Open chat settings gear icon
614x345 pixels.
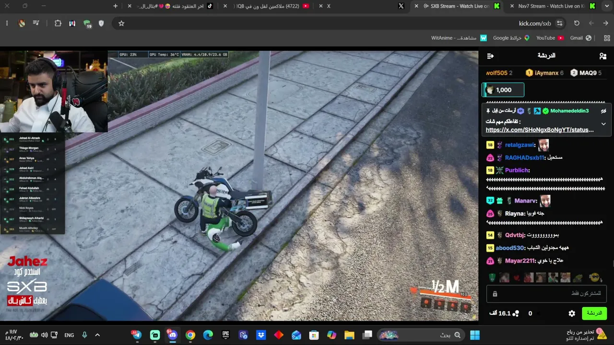click(572, 313)
